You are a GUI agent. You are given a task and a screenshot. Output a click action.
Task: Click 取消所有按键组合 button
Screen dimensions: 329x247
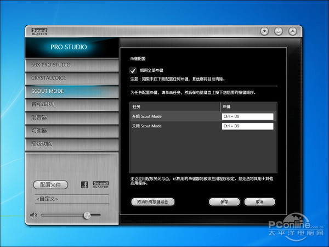[x=153, y=202]
